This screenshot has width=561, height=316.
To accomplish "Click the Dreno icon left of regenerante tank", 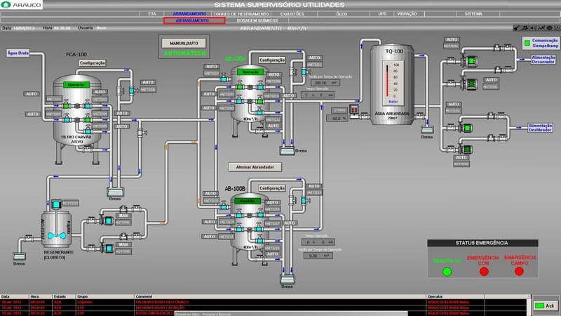I will (20, 256).
